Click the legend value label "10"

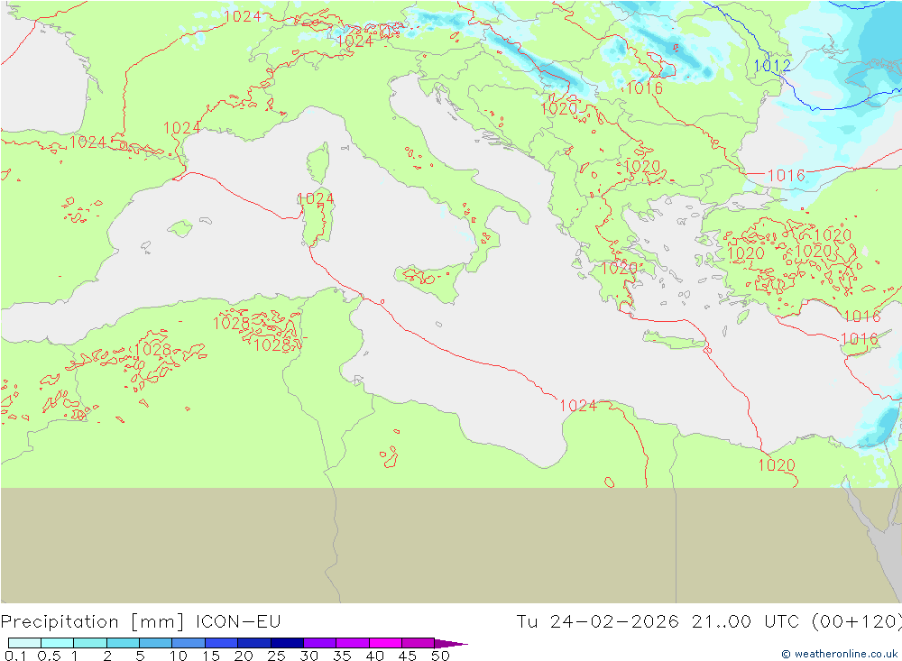[x=179, y=656]
